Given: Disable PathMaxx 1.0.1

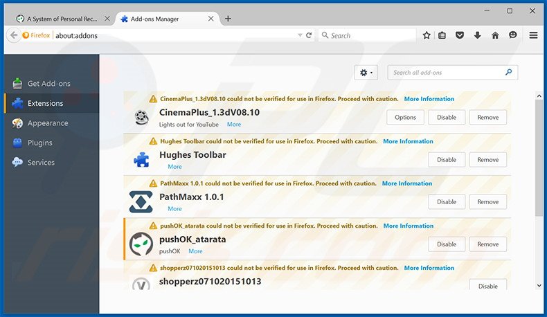Looking at the screenshot, I should click(x=447, y=202).
